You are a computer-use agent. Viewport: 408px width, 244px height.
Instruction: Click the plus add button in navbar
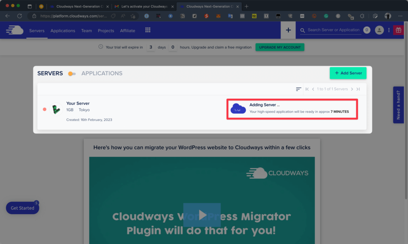click(x=288, y=30)
